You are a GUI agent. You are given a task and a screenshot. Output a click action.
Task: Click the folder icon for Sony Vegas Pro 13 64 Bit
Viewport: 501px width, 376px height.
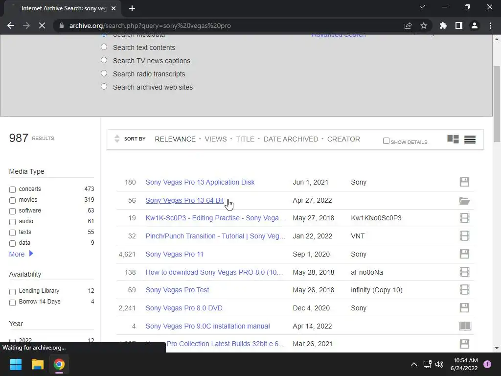[x=464, y=200]
